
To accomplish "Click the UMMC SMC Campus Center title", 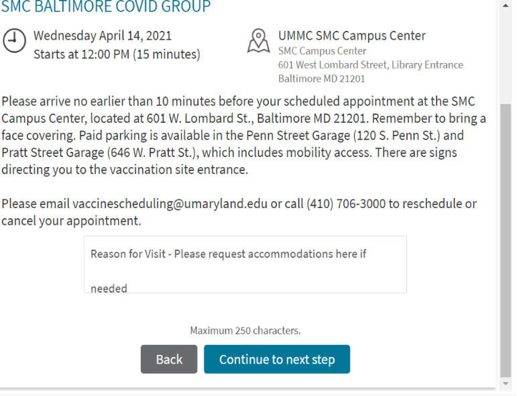I will (x=351, y=36).
